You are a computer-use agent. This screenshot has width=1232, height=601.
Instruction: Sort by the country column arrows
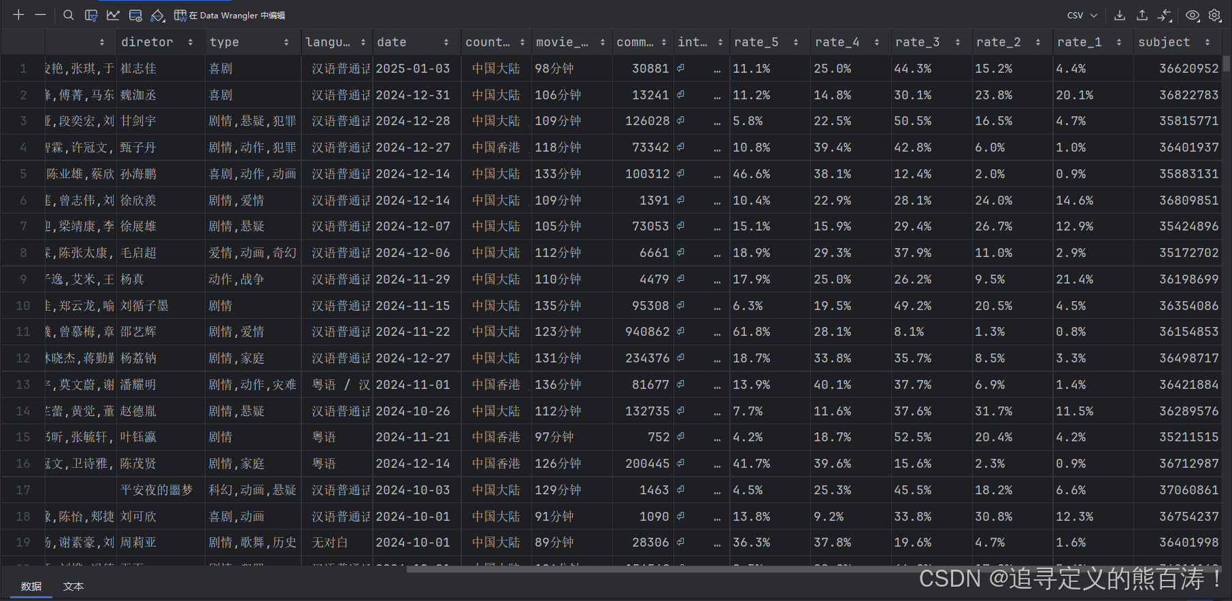522,42
